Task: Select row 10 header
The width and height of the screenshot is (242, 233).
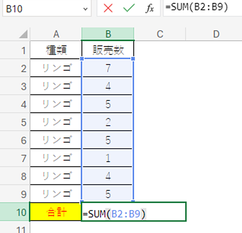Action: point(15,212)
